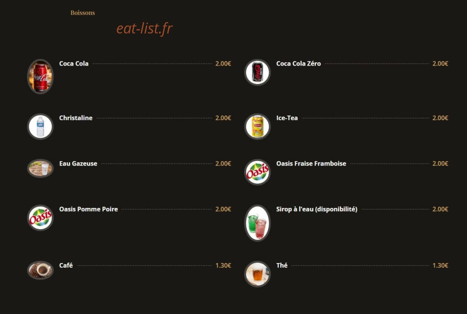Open the Eau Gazeuse glass picture
467x314 pixels.
pos(40,168)
